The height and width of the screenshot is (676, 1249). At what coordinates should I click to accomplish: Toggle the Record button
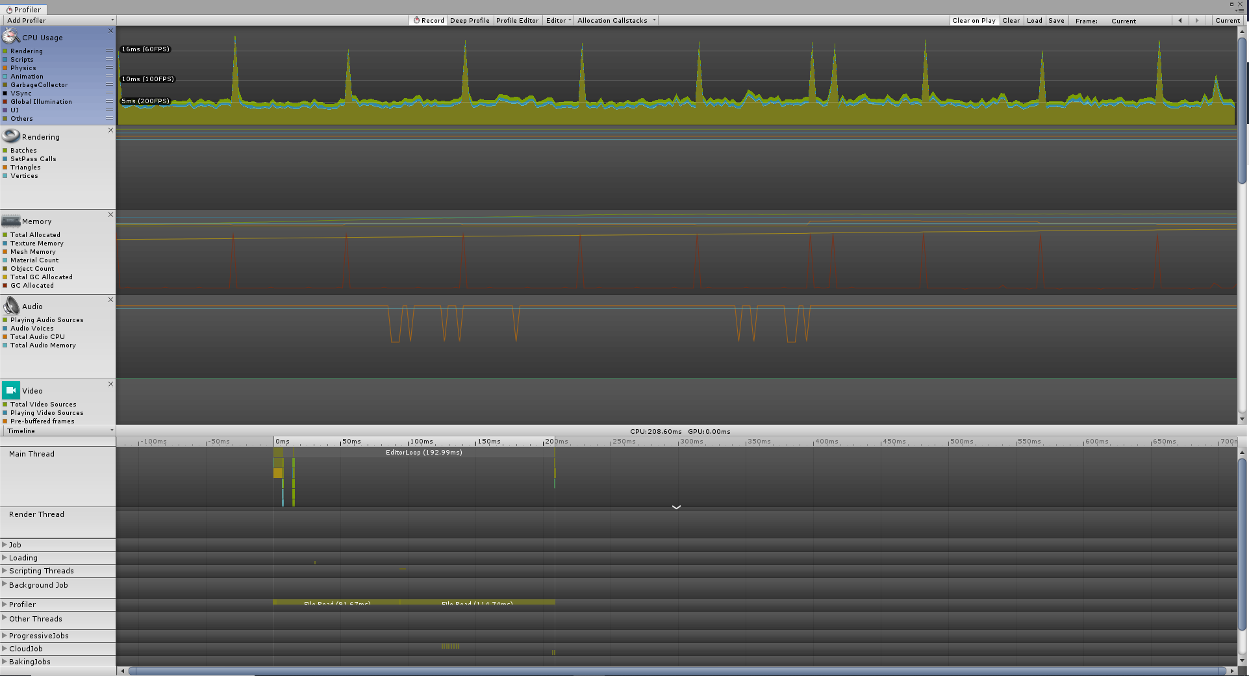coord(429,21)
